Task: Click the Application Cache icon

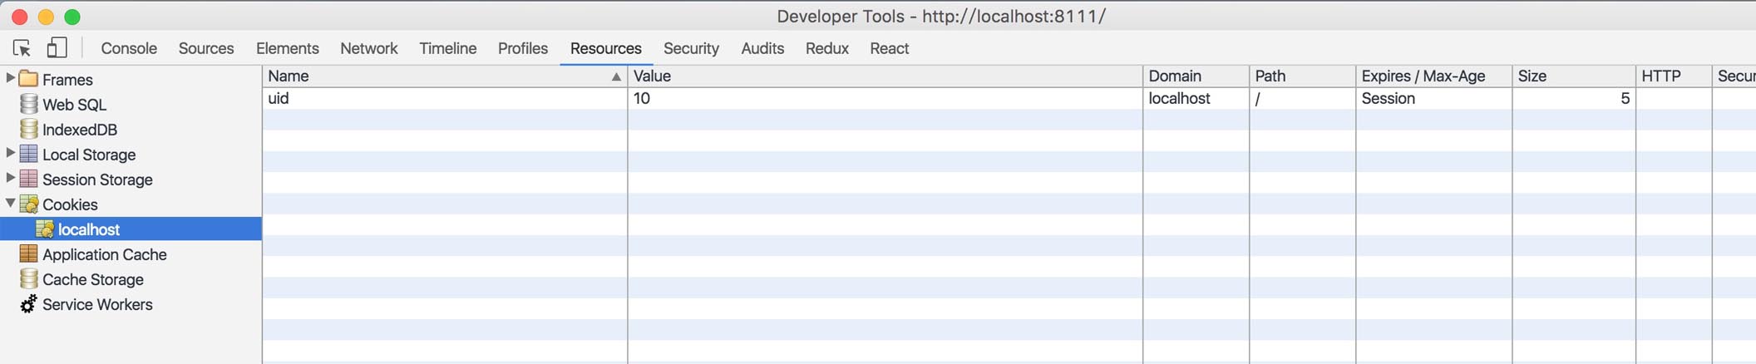Action: tap(28, 253)
